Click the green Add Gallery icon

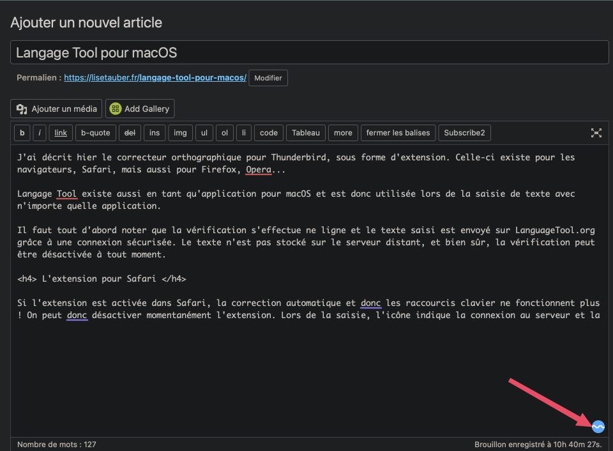(x=115, y=109)
